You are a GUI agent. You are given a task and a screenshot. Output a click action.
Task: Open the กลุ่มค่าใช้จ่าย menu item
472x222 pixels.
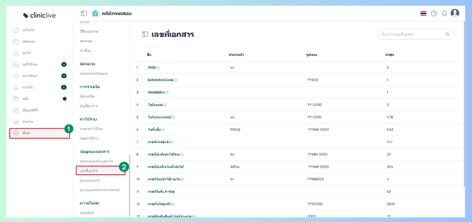pos(89,138)
